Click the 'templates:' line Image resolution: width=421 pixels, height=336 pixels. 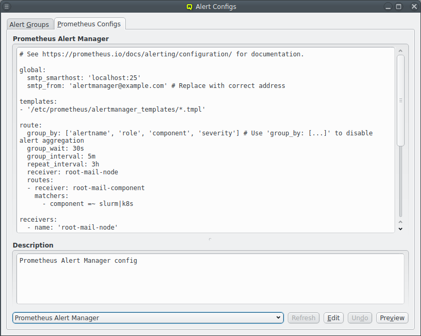(38, 102)
